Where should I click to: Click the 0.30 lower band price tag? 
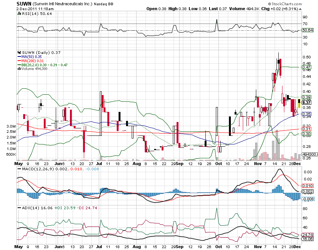tap(306, 134)
